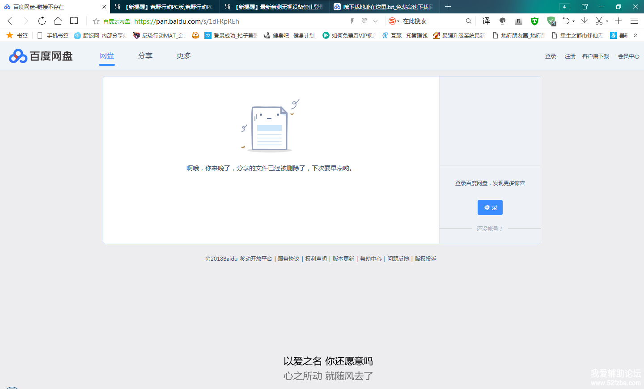Expand the undo closed tabs dropdown arrow
This screenshot has height=389, width=644.
(573, 21)
